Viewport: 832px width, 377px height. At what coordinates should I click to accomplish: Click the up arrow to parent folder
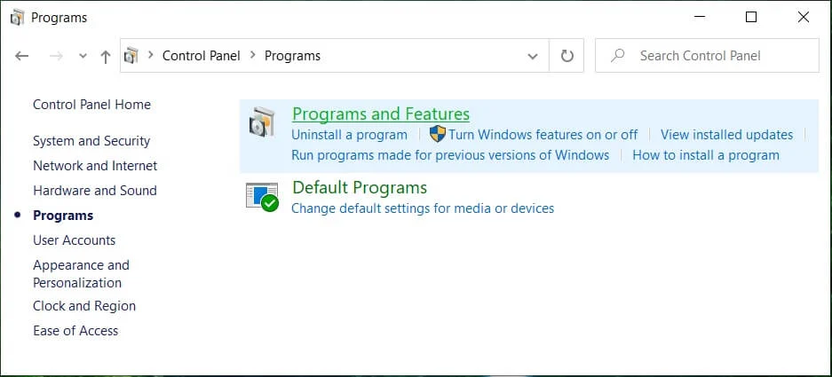(x=106, y=56)
